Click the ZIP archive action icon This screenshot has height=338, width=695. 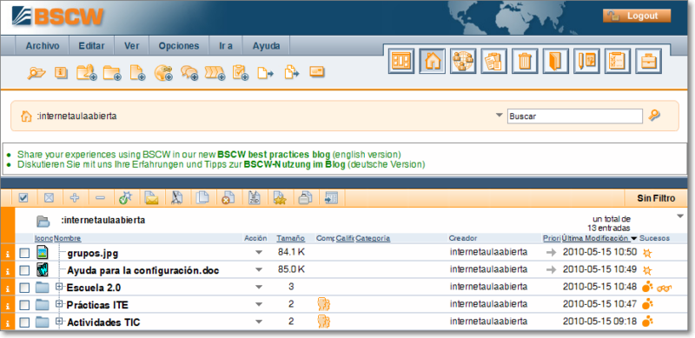click(255, 198)
